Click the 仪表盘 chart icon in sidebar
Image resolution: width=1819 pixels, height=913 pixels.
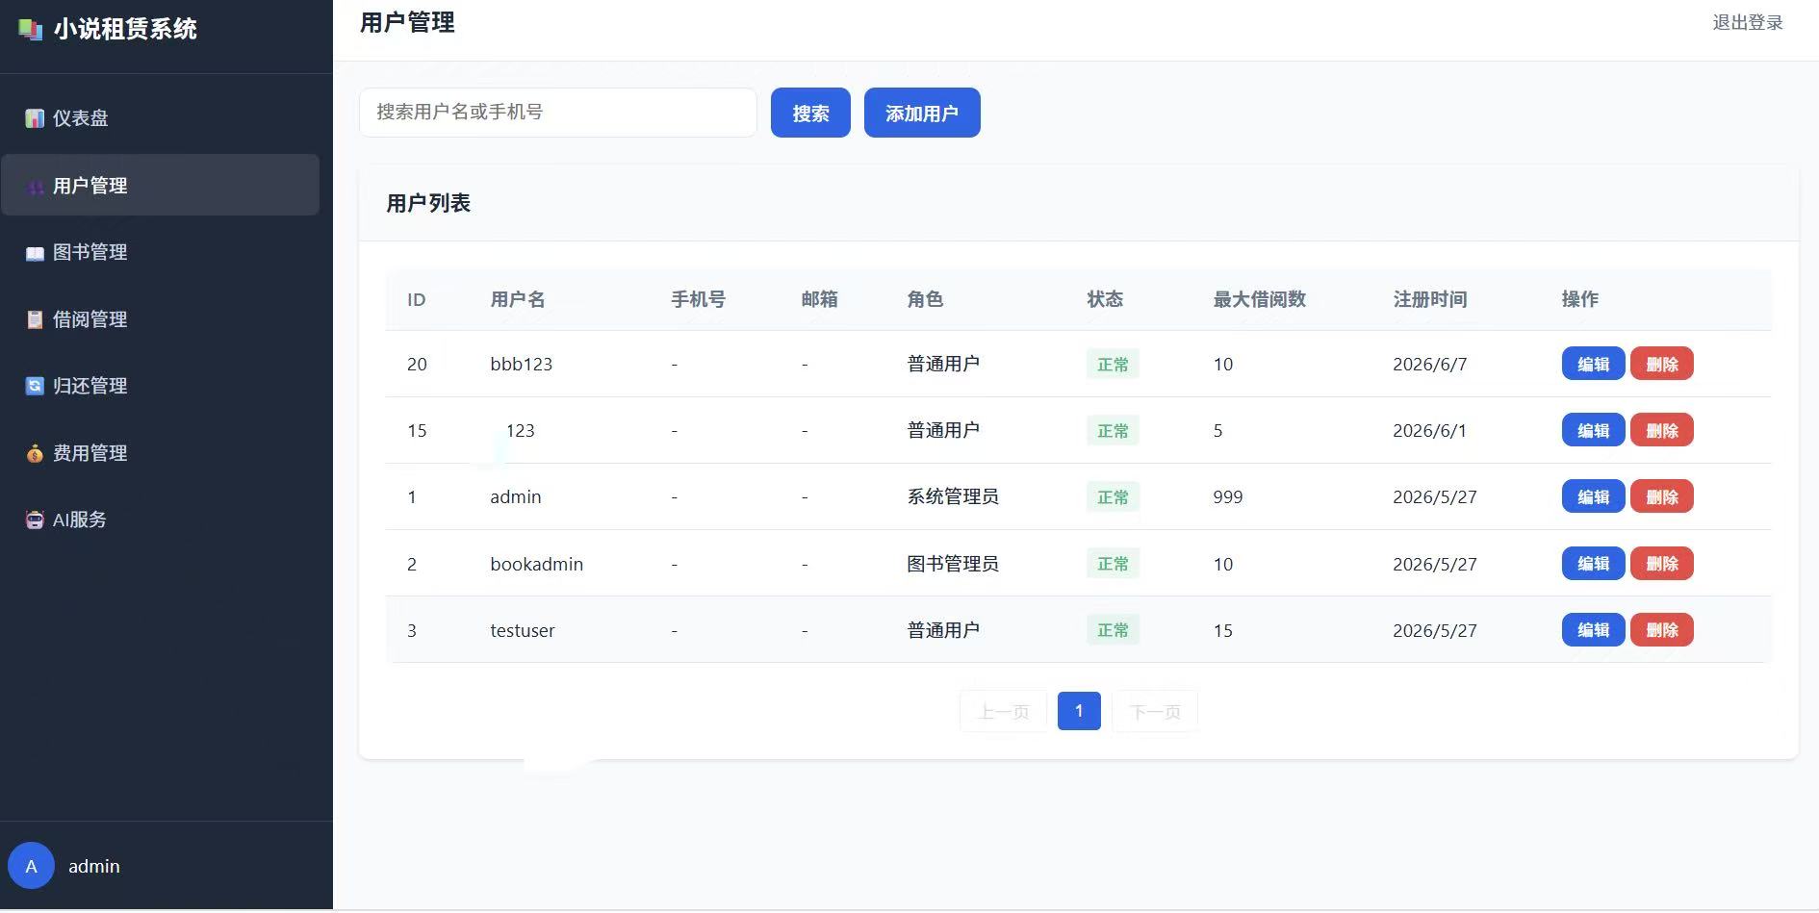(35, 118)
